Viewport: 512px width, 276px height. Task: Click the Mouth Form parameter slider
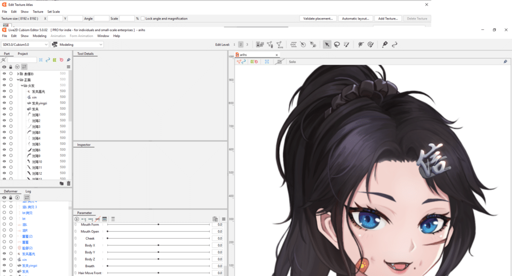(158, 225)
